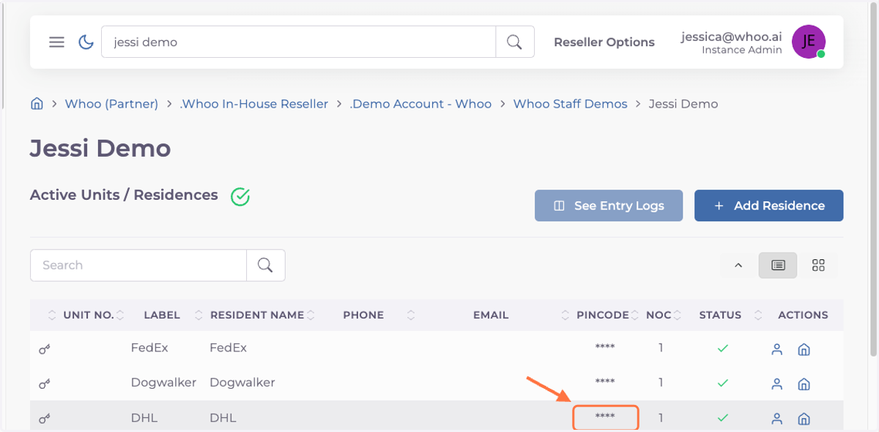This screenshot has width=879, height=432.
Task: Collapse section with up chevron
Action: tap(738, 265)
